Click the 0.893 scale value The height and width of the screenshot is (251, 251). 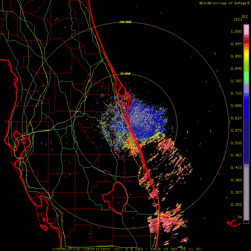236,56
